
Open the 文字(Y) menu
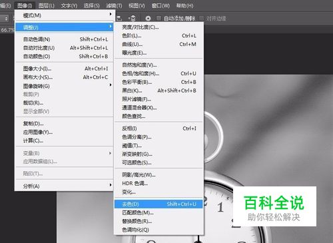(x=69, y=5)
